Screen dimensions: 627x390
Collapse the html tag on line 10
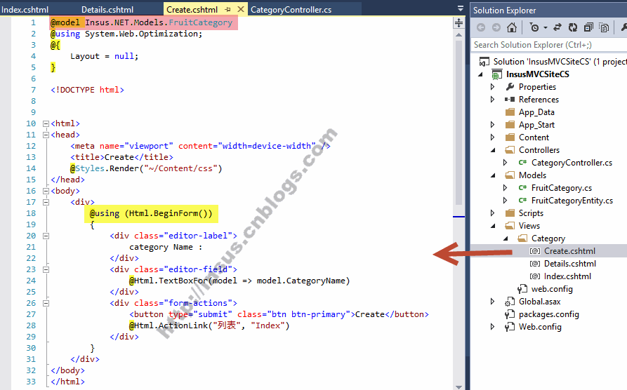coord(46,124)
